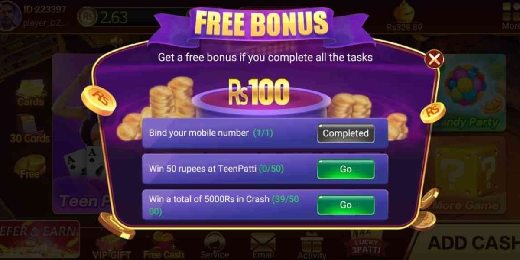Viewport: 520px width, 260px height.
Task: Tap Go for the TeenPatti task
Action: point(345,169)
